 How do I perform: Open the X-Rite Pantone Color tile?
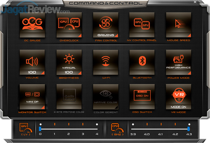(69, 97)
